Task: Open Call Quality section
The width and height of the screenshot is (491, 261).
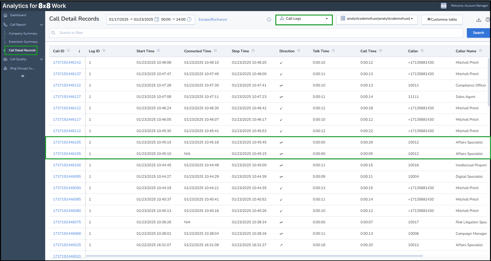Action: 18,59
